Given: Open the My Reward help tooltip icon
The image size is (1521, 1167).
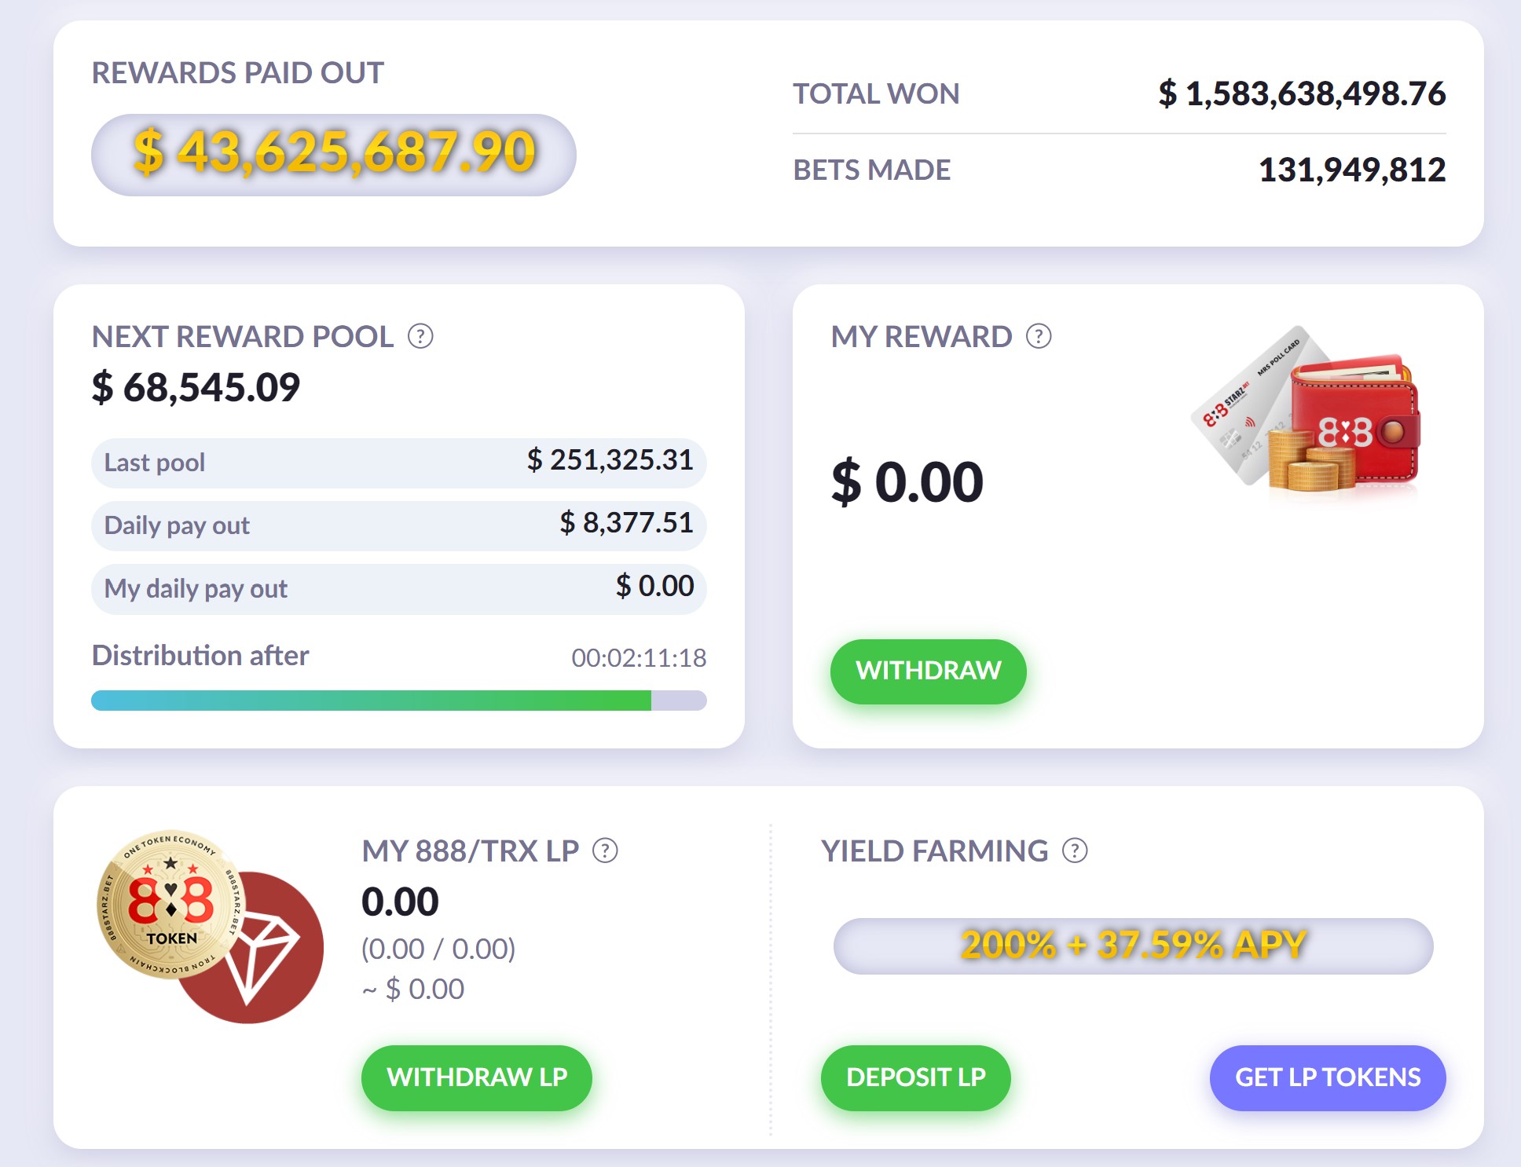Looking at the screenshot, I should [x=1039, y=337].
